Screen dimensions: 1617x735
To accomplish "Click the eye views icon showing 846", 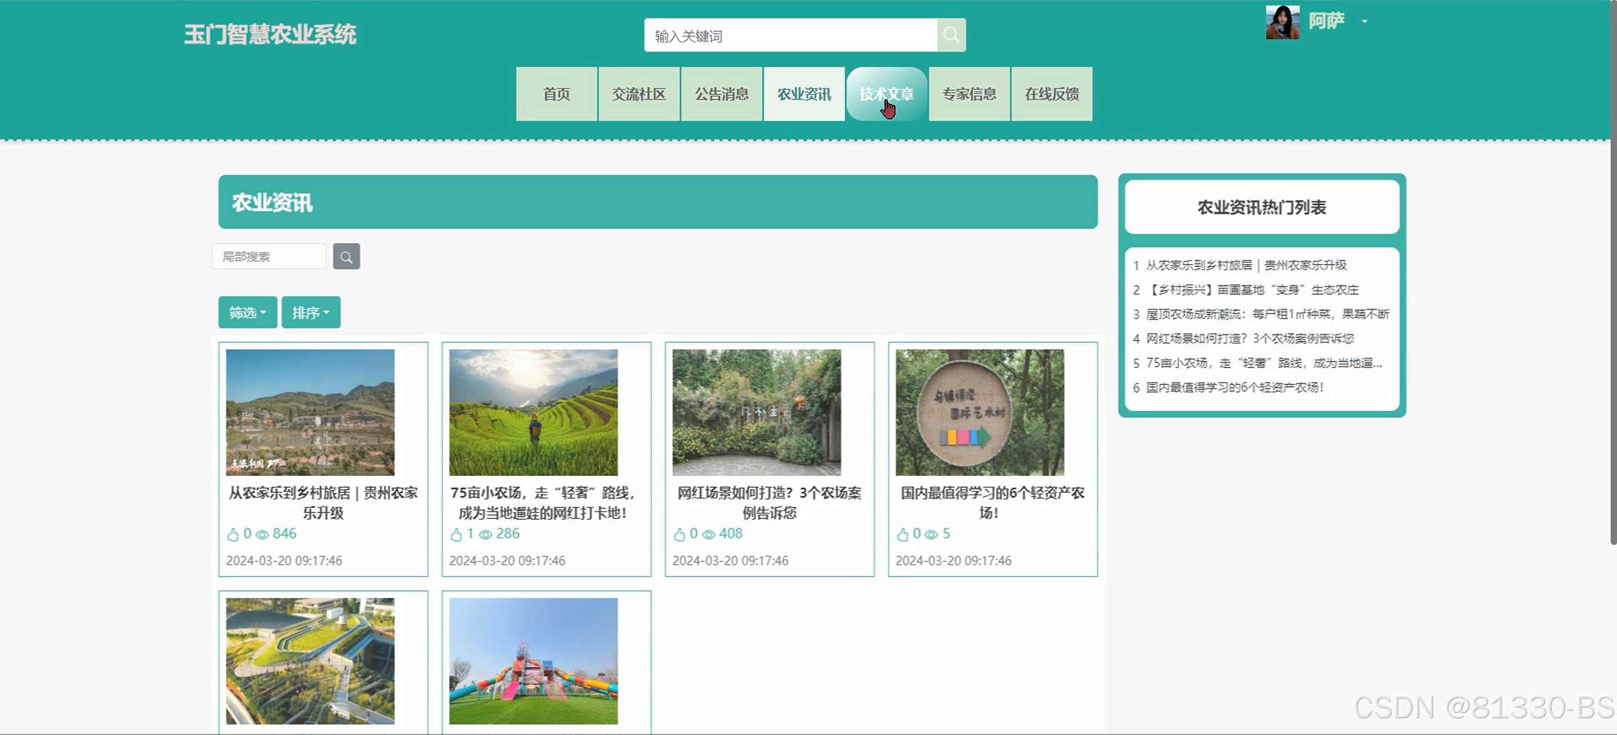I will click(x=262, y=534).
